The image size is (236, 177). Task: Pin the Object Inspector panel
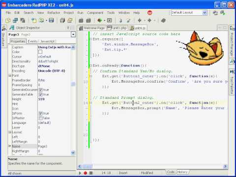[68, 28]
